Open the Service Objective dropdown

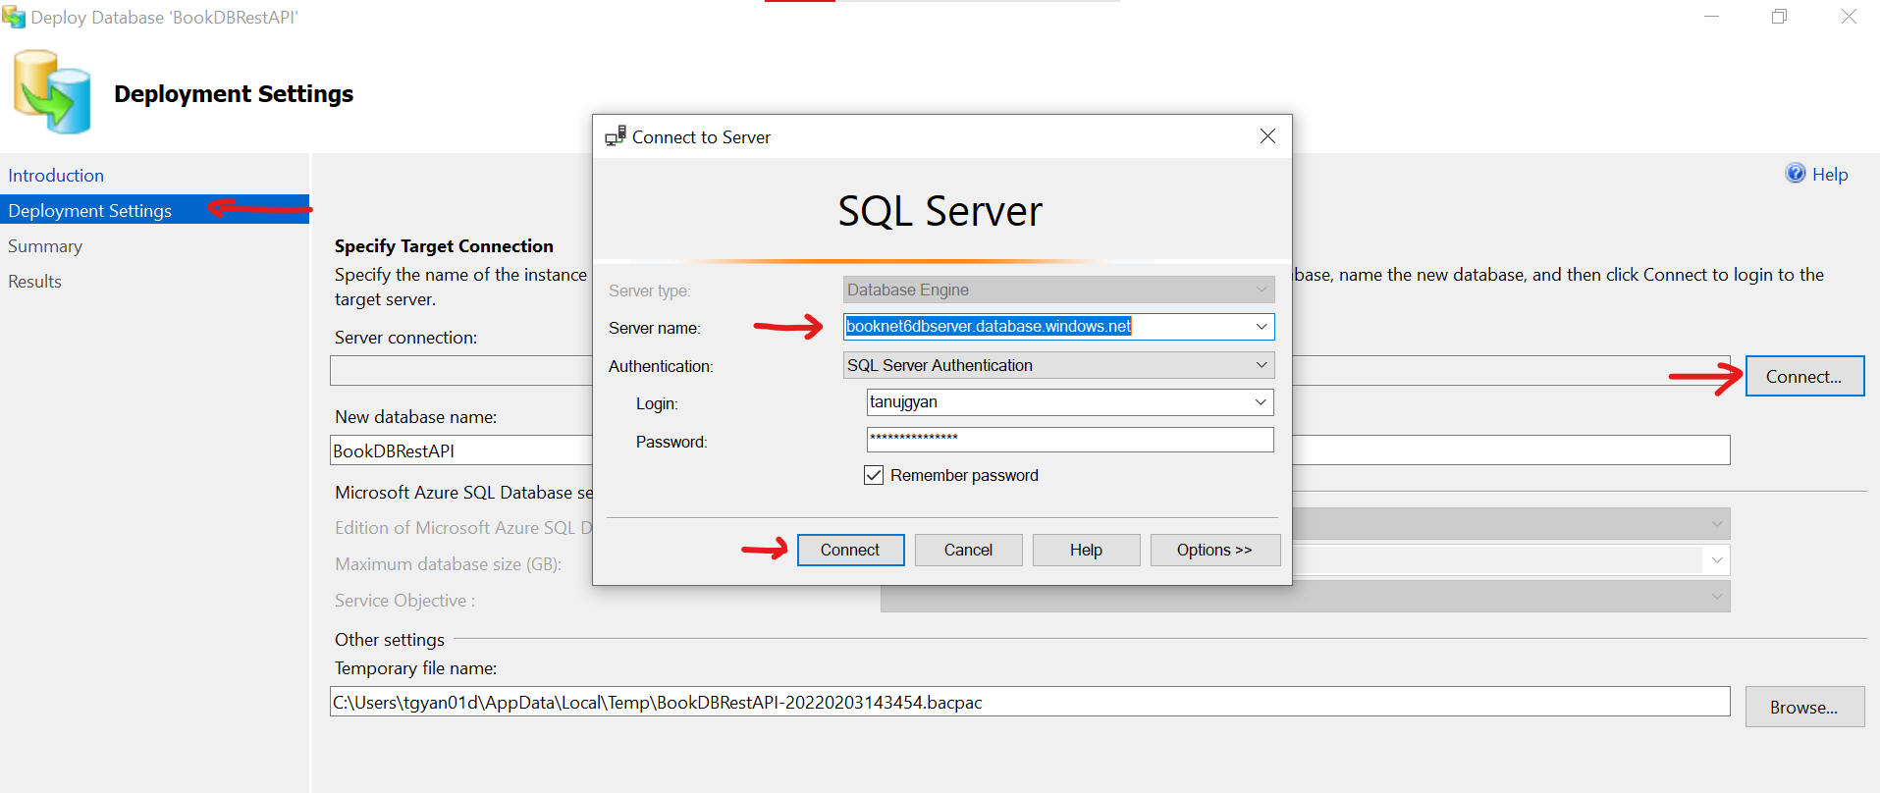click(x=1306, y=597)
